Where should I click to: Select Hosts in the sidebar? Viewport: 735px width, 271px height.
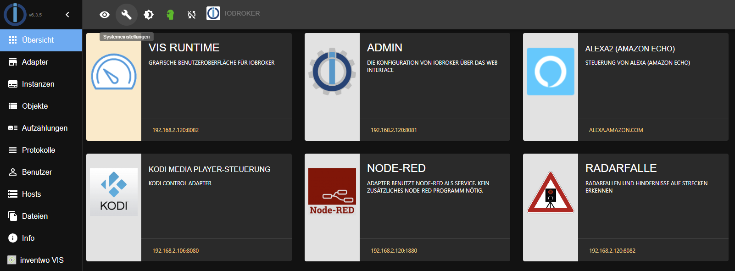pyautogui.click(x=41, y=194)
